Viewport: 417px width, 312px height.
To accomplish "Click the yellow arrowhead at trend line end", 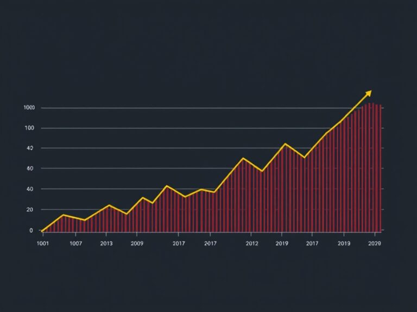I will tap(369, 92).
